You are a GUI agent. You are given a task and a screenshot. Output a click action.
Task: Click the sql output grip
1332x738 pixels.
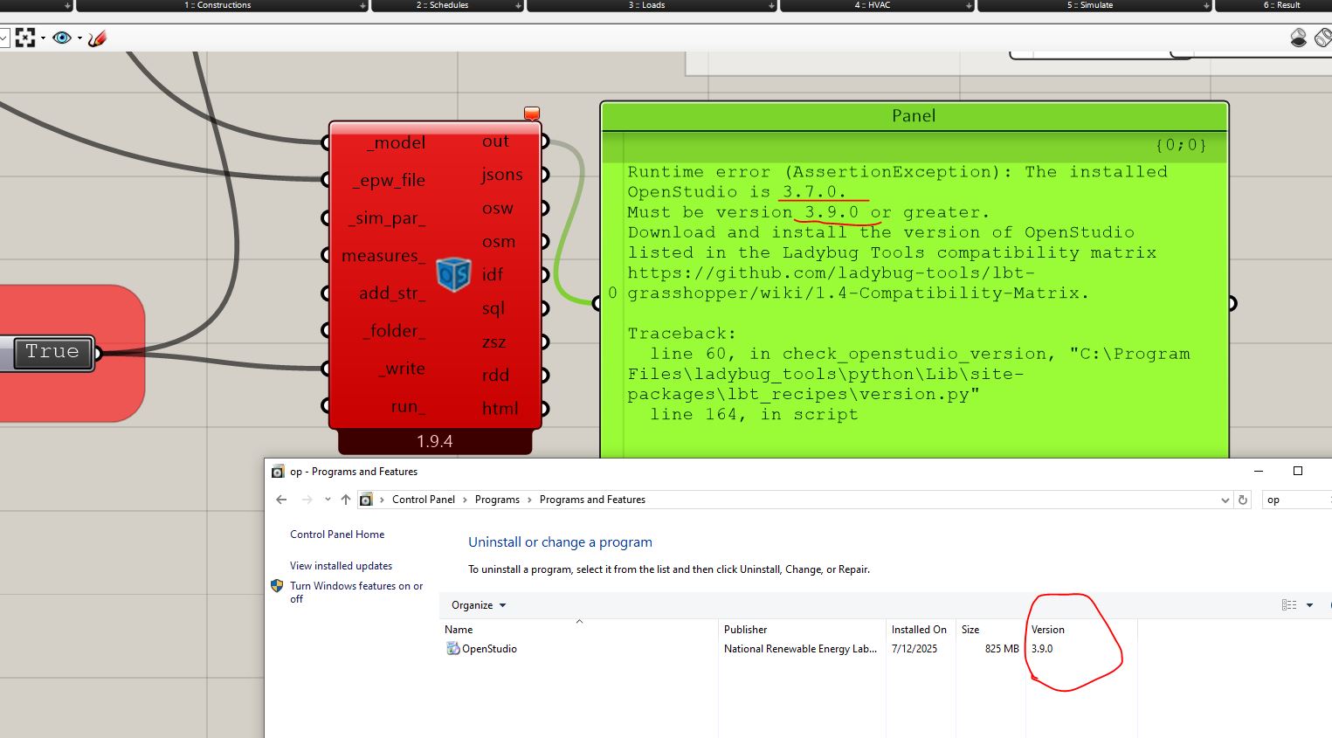(544, 308)
